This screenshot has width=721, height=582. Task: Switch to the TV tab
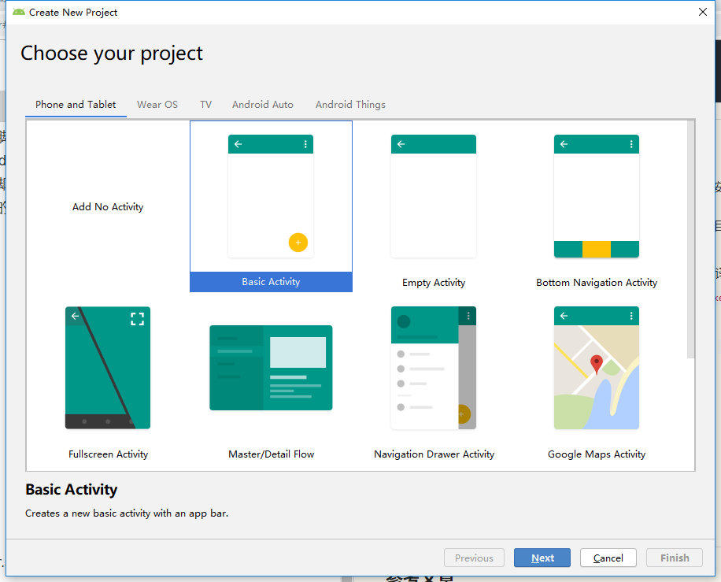pyautogui.click(x=205, y=105)
